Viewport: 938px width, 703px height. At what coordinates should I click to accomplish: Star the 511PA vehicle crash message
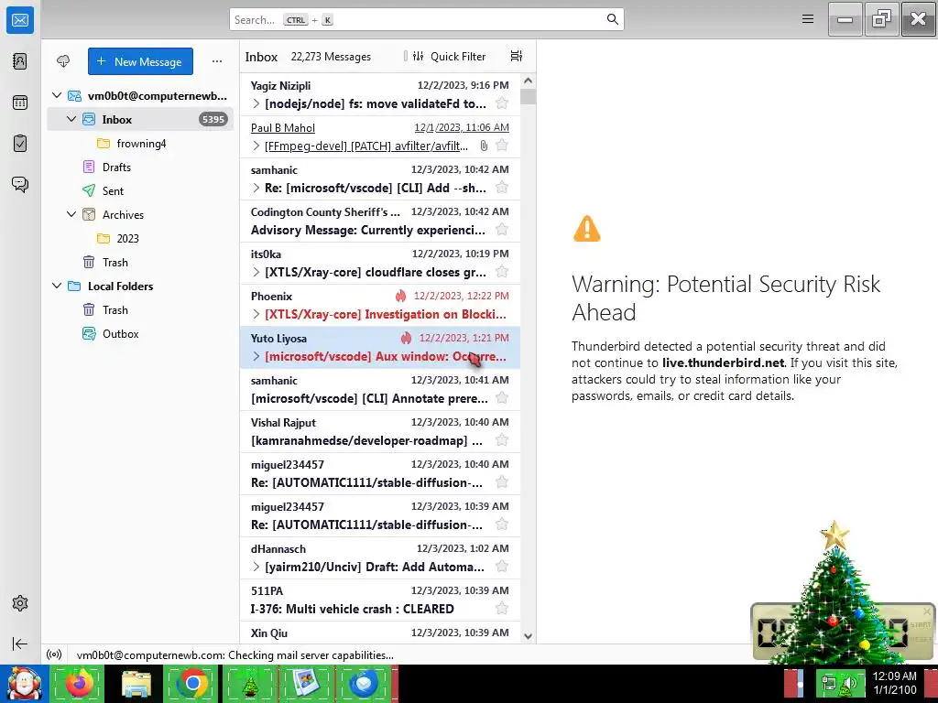coord(502,609)
